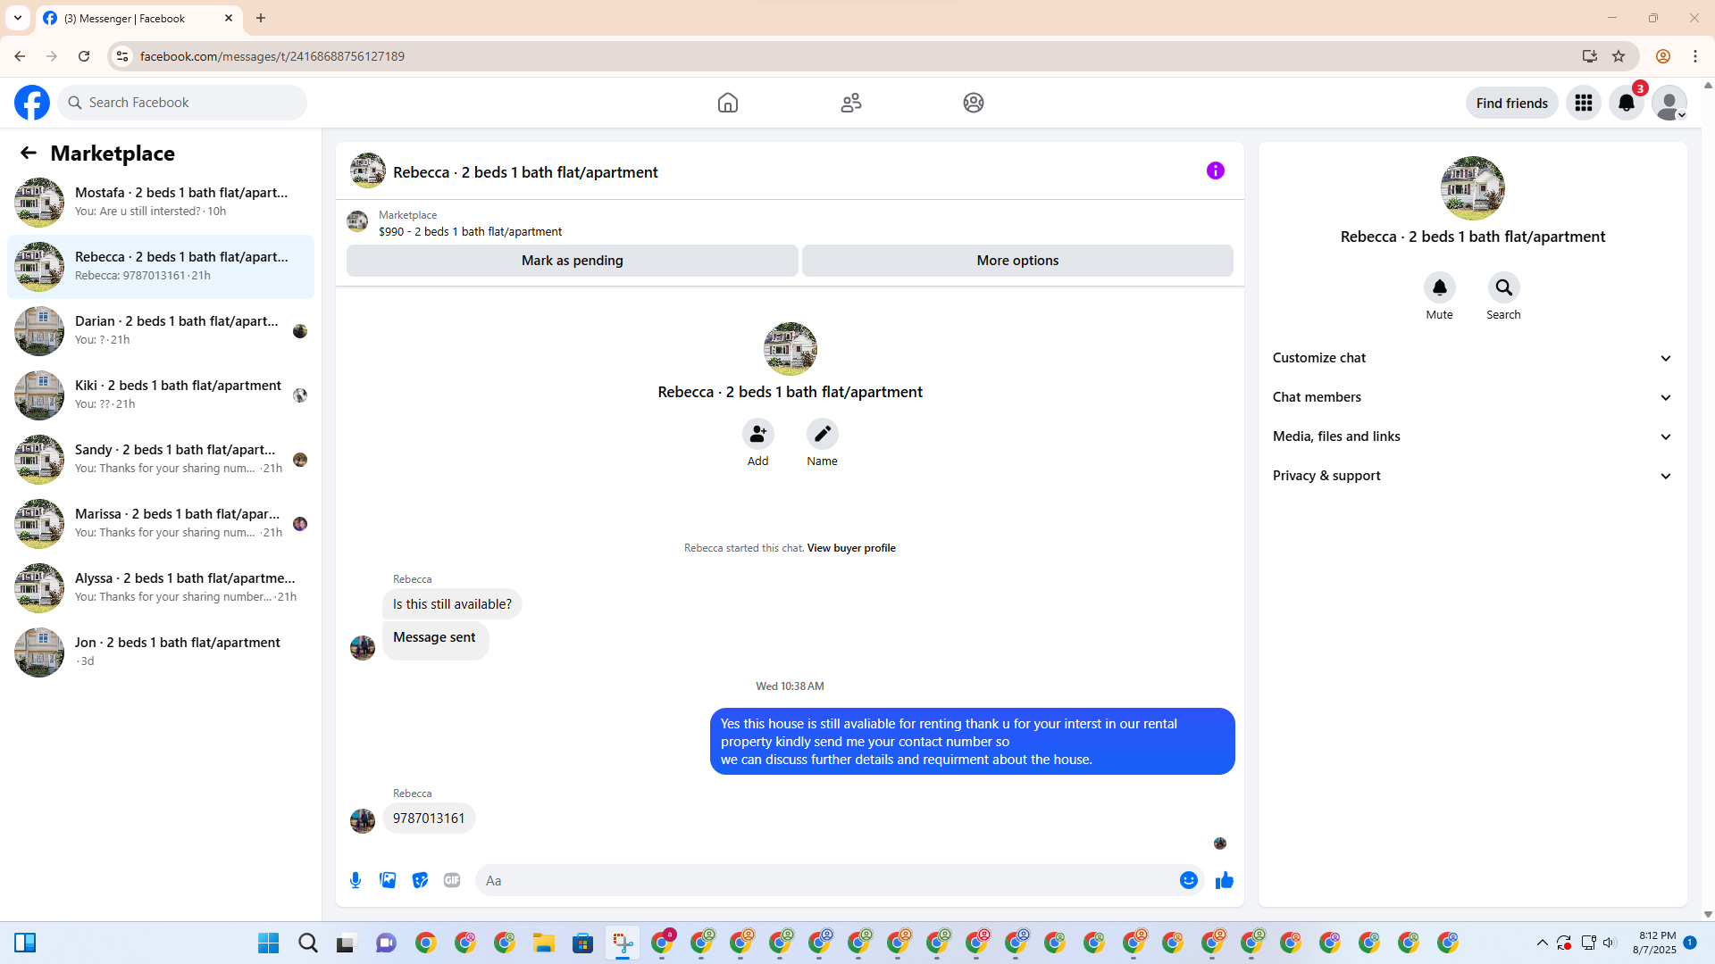This screenshot has width=1715, height=964.
Task: Open the Notifications bell
Action: tap(1627, 103)
